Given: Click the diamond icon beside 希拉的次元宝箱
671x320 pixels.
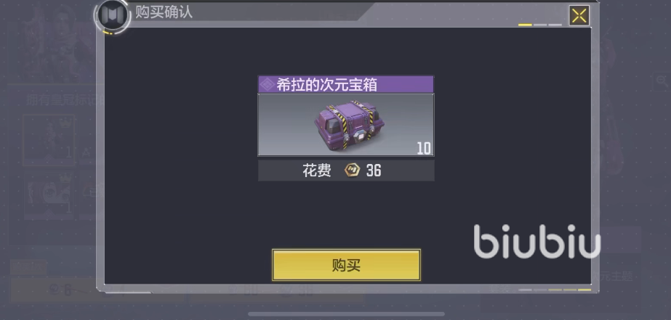Looking at the screenshot, I should coord(267,85).
